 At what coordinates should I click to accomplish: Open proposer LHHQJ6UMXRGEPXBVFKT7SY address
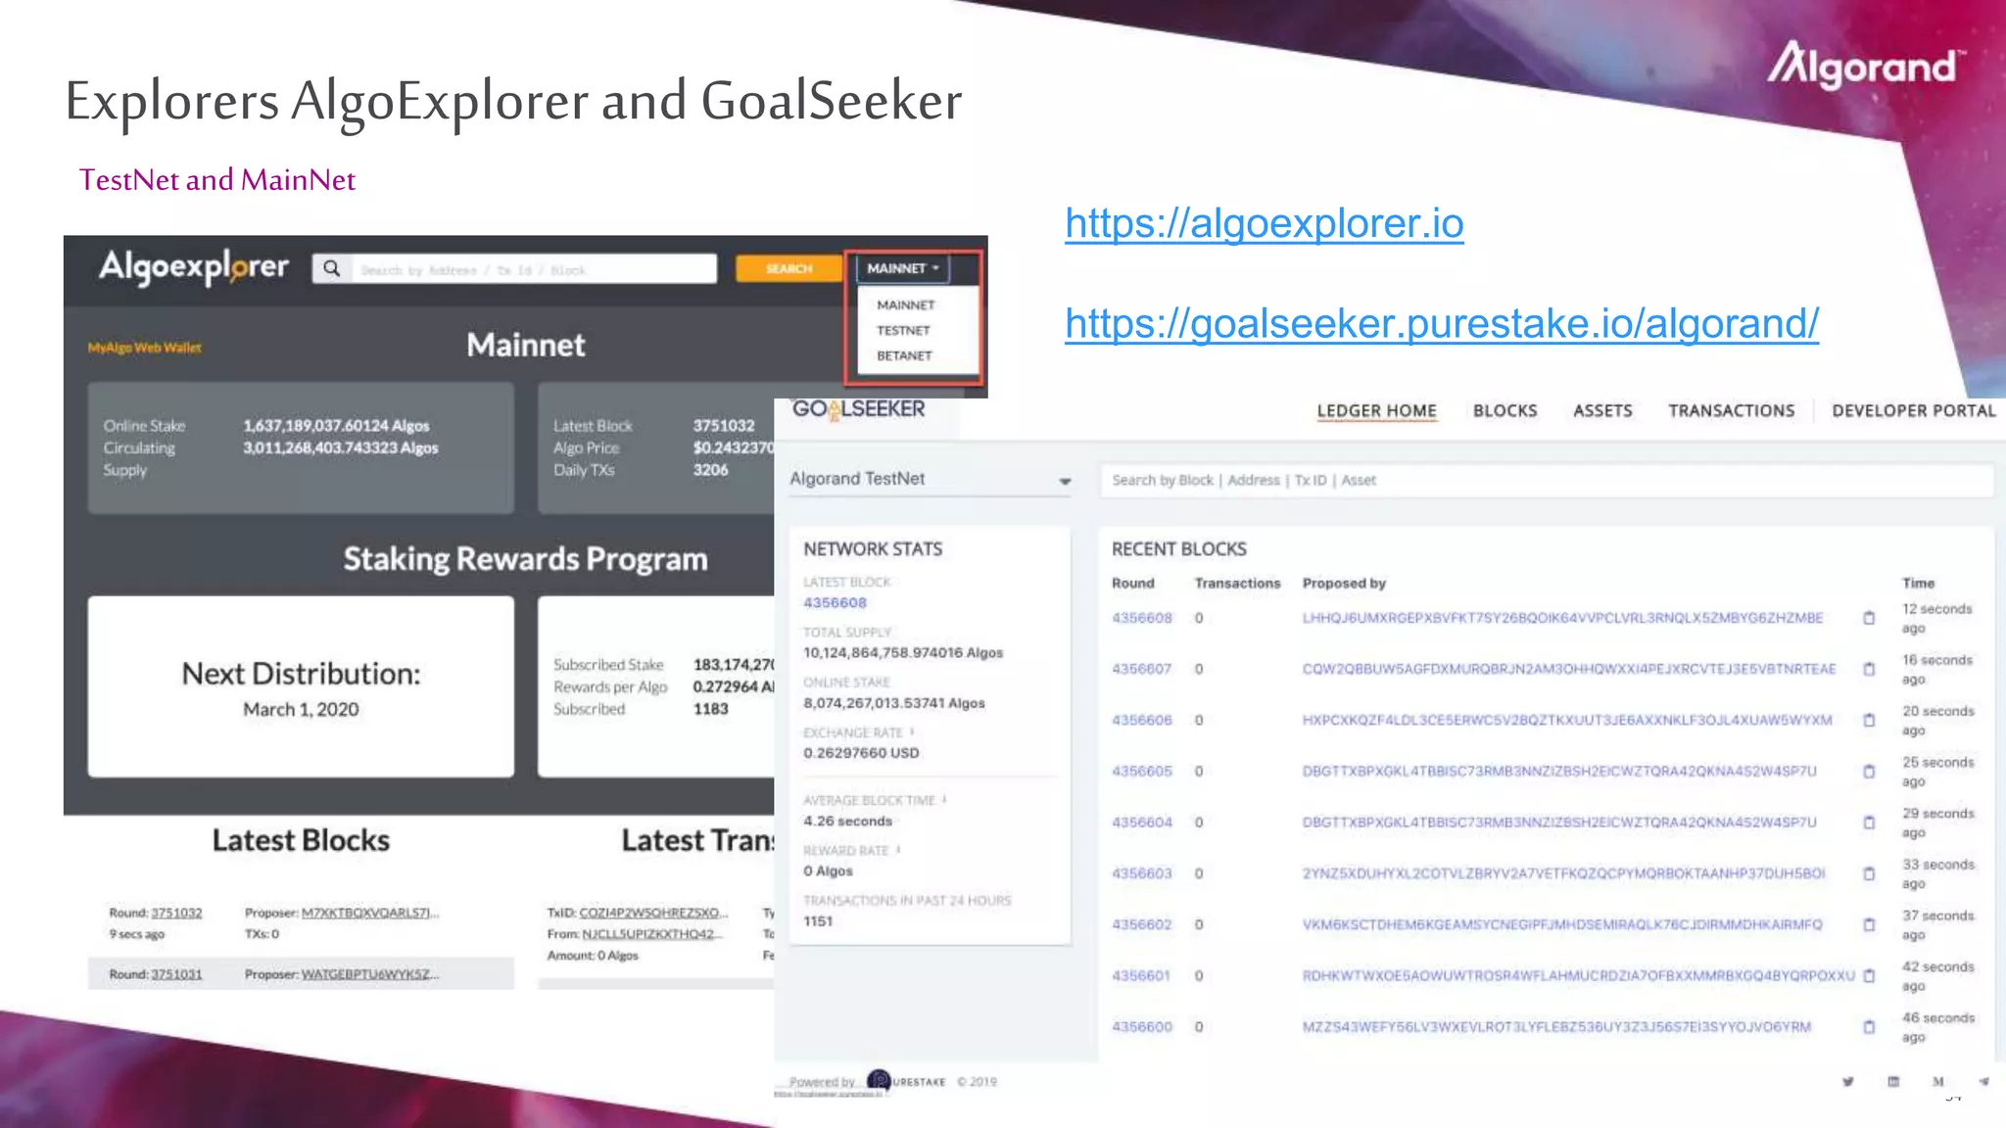click(x=1562, y=618)
